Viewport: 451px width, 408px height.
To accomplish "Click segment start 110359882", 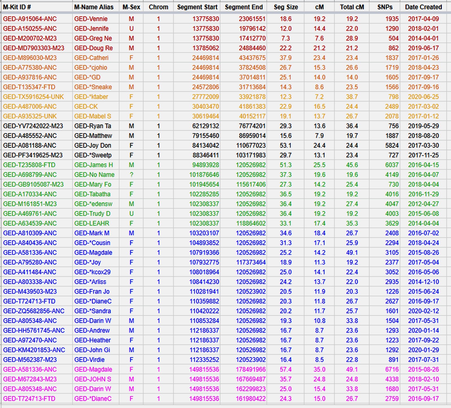I will 204,301.
